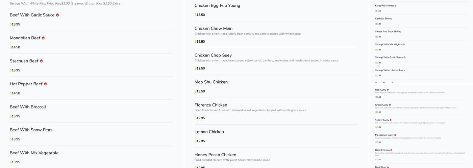Open the Moo Shu Chicken item

(x=211, y=82)
